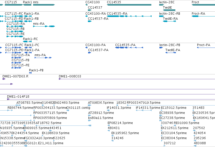Select EST EC38938.5prime
The width and height of the screenshot is (215, 147).
click(172, 113)
